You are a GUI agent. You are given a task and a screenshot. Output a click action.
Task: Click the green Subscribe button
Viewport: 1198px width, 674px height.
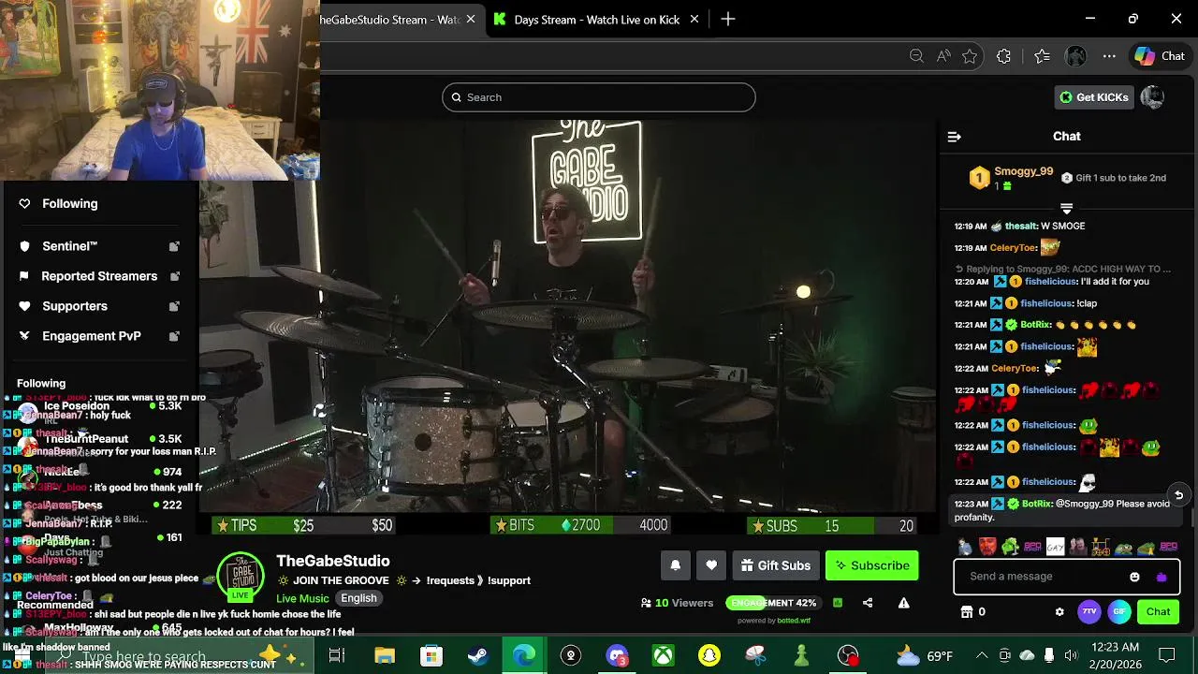tap(872, 565)
